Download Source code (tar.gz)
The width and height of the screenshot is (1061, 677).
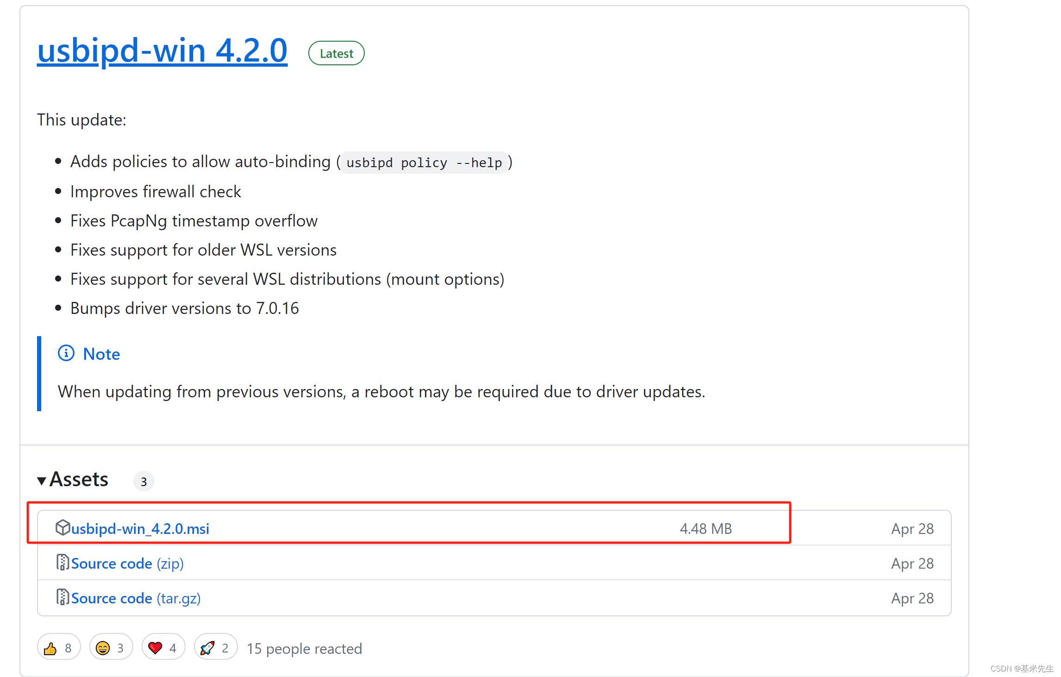[x=136, y=598]
